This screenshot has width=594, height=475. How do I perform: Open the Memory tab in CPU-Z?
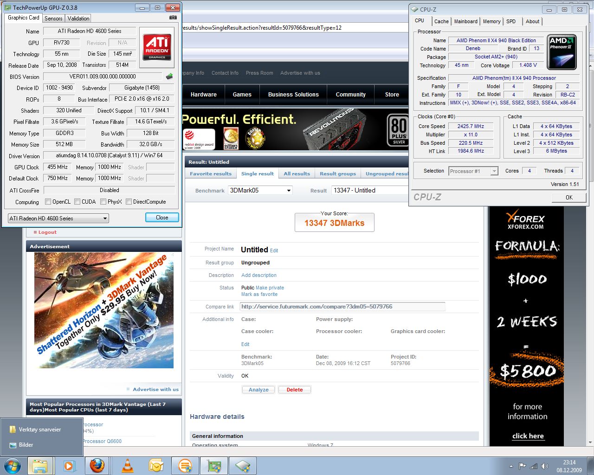pos(491,21)
